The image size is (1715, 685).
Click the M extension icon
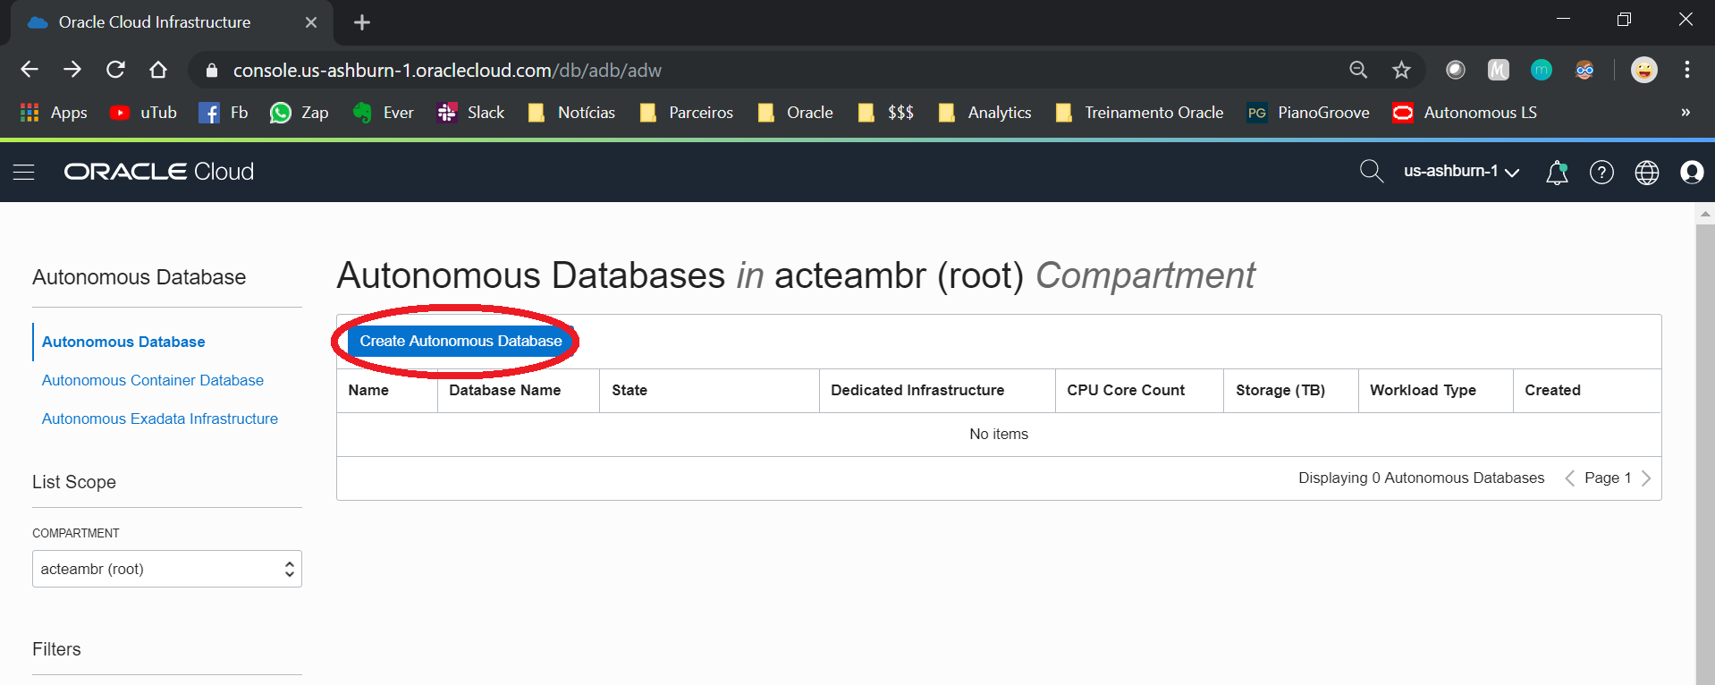[x=1499, y=70]
